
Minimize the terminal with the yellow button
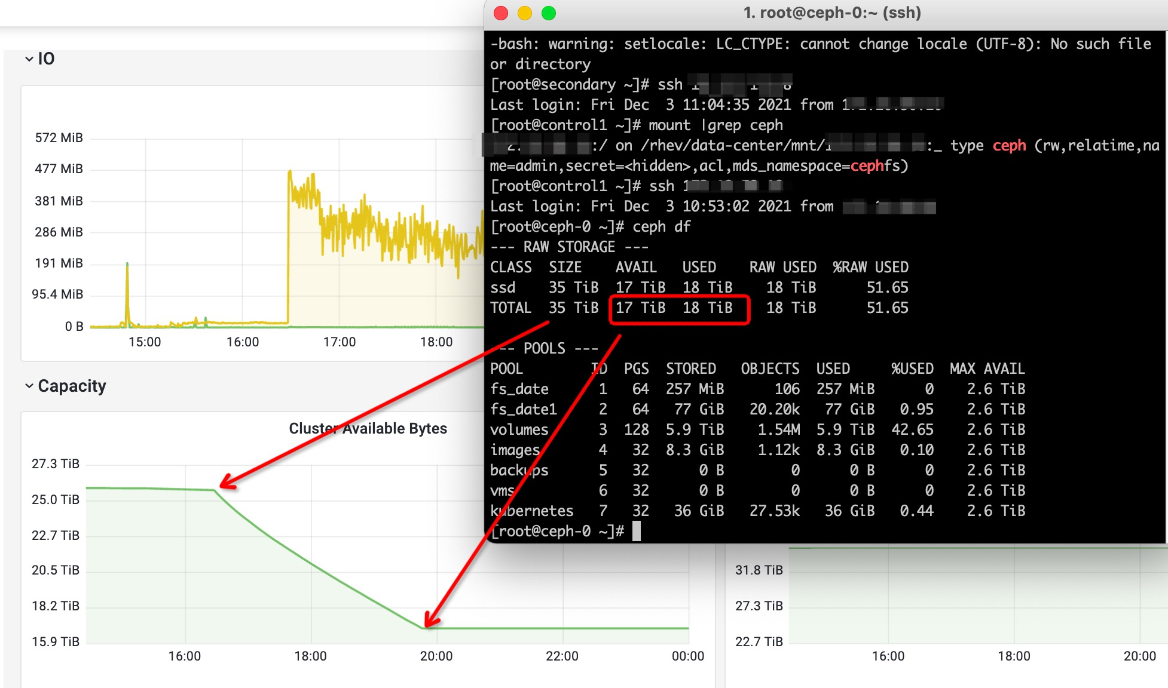coord(525,13)
